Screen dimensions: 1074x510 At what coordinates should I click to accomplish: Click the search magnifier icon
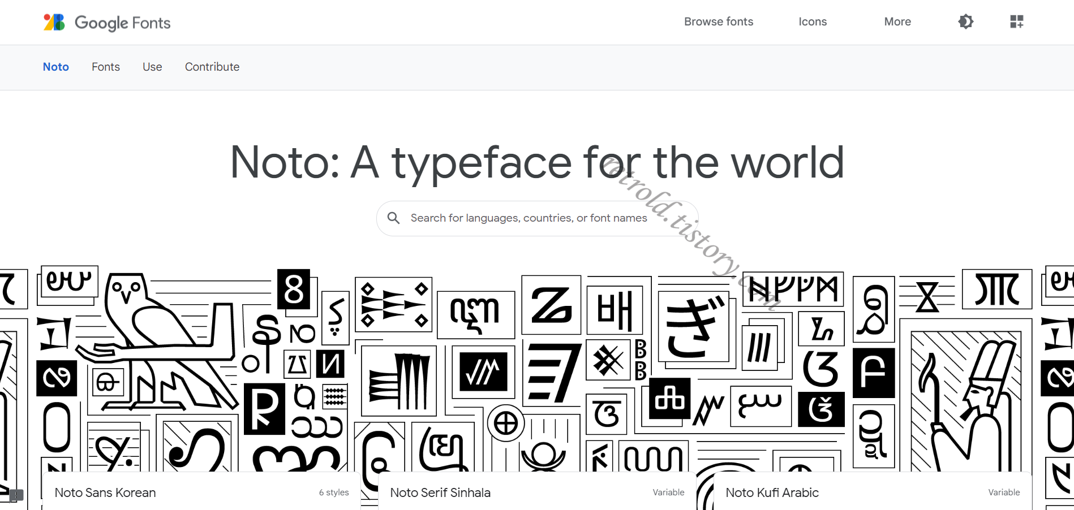click(393, 218)
